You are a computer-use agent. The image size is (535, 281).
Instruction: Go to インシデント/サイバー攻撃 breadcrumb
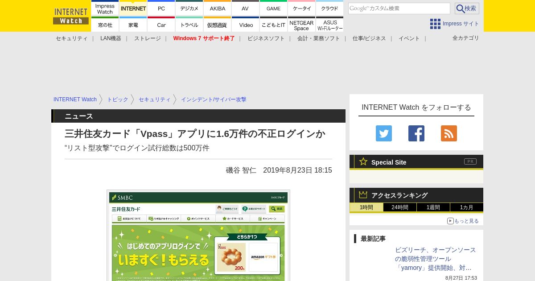pos(214,99)
